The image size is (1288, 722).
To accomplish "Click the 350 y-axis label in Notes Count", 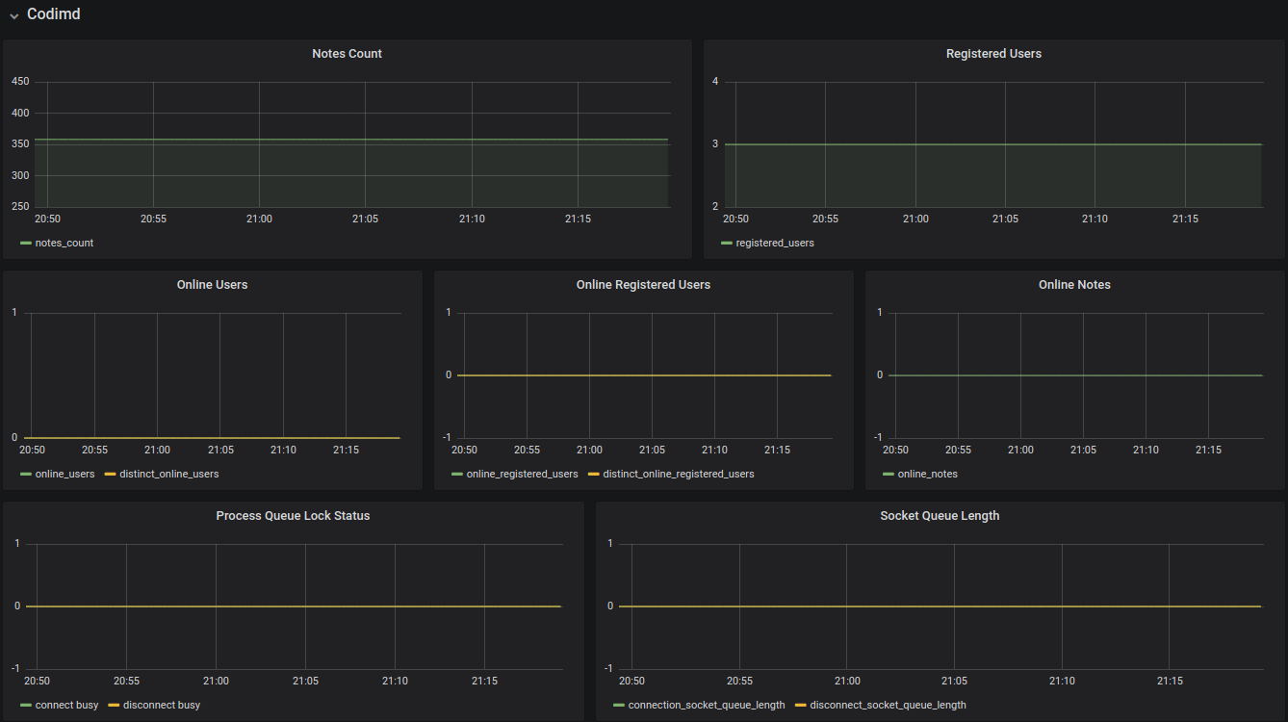I will point(20,144).
